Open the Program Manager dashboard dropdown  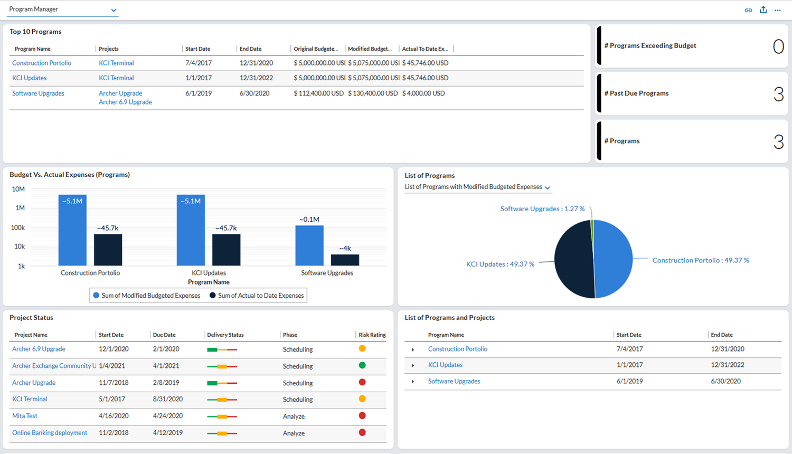(62, 10)
